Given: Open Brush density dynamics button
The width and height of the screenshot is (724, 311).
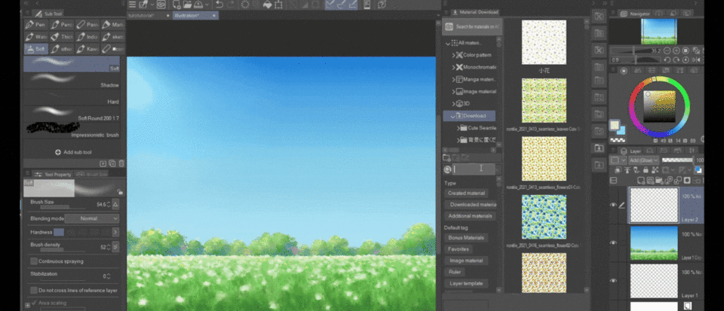Looking at the screenshot, I should 115,247.
